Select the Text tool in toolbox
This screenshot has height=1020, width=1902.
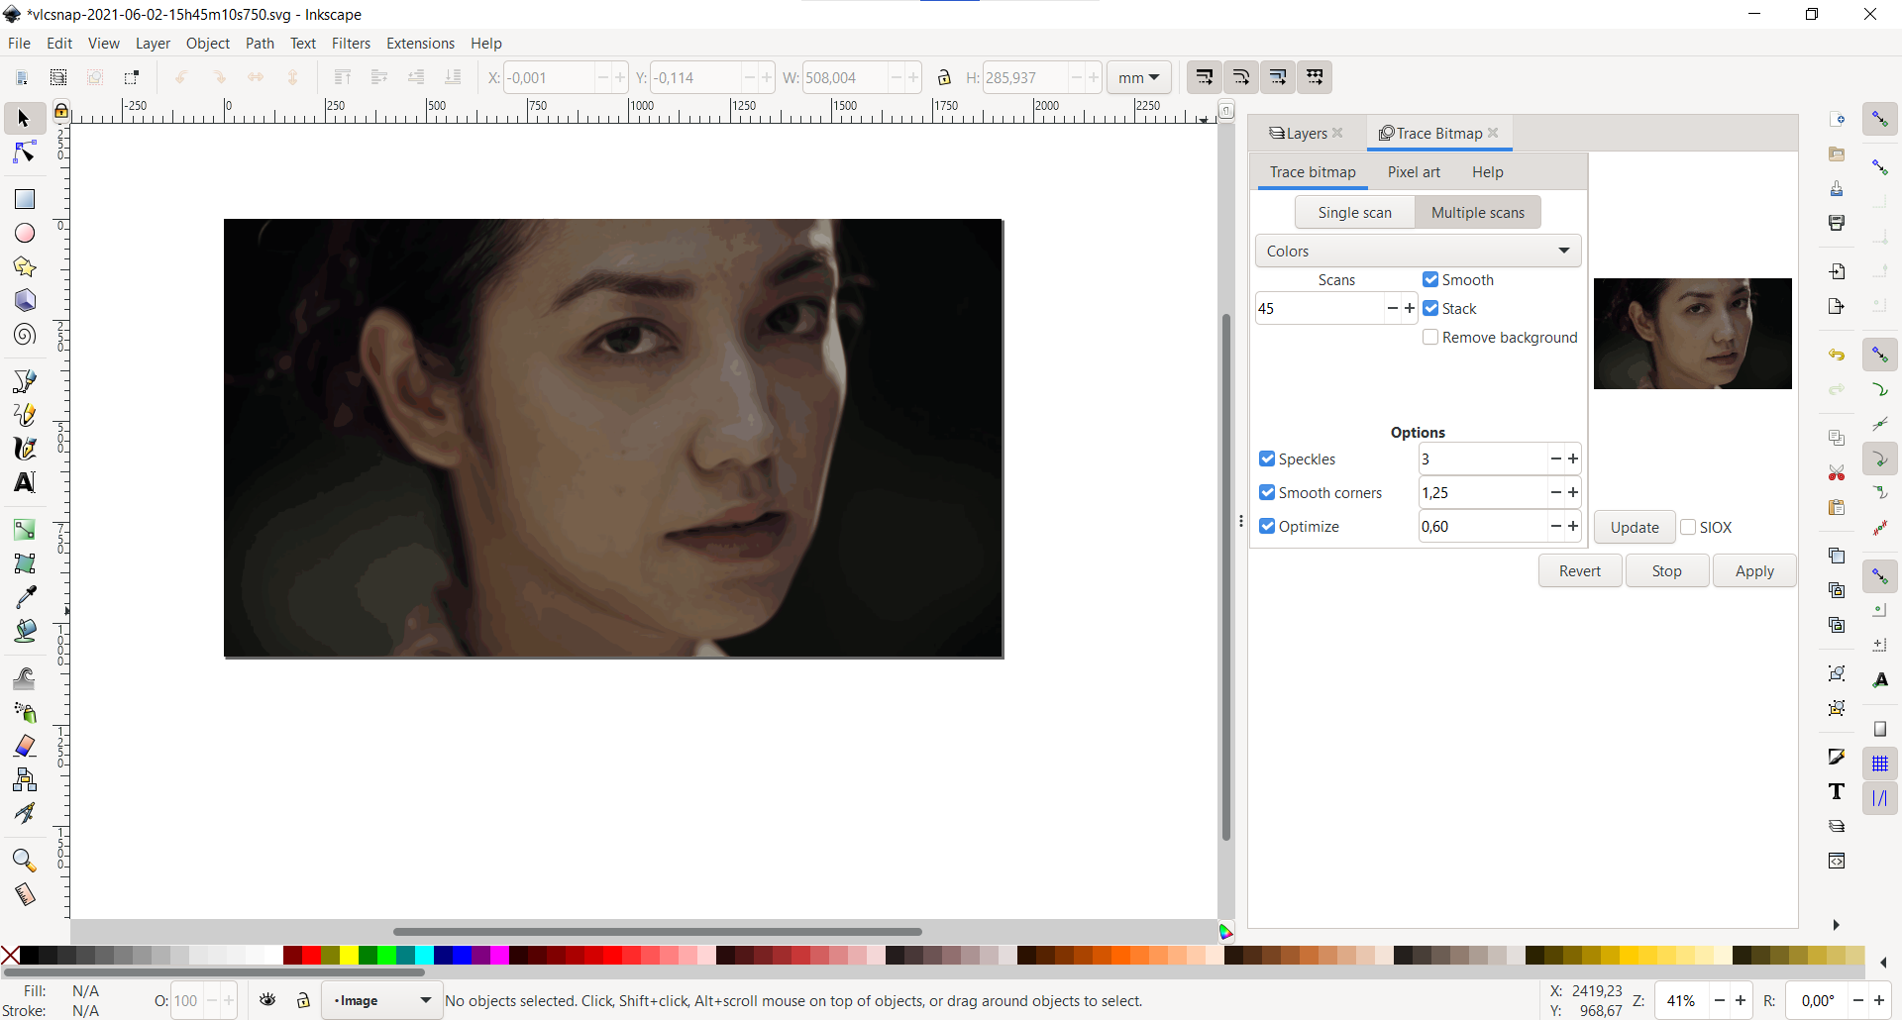point(25,482)
